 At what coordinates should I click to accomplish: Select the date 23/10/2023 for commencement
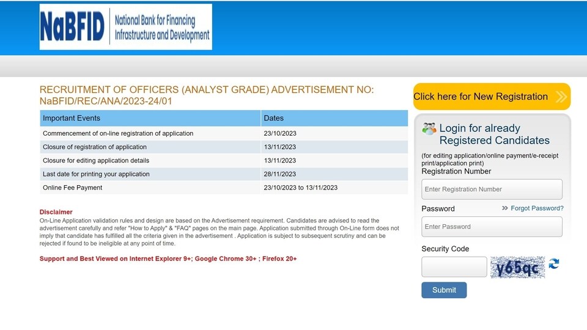coord(280,134)
